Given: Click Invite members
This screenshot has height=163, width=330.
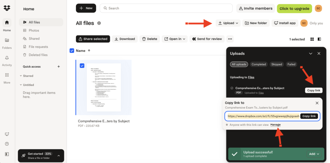Looking at the screenshot, I should [x=256, y=8].
